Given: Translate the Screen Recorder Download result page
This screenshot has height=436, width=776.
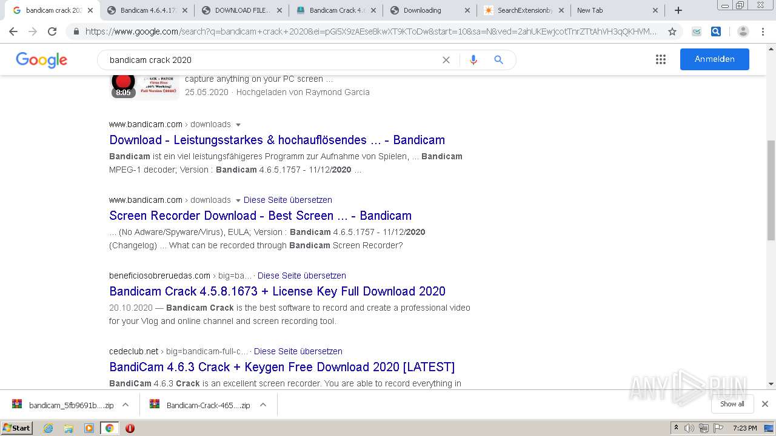Looking at the screenshot, I should 288,200.
